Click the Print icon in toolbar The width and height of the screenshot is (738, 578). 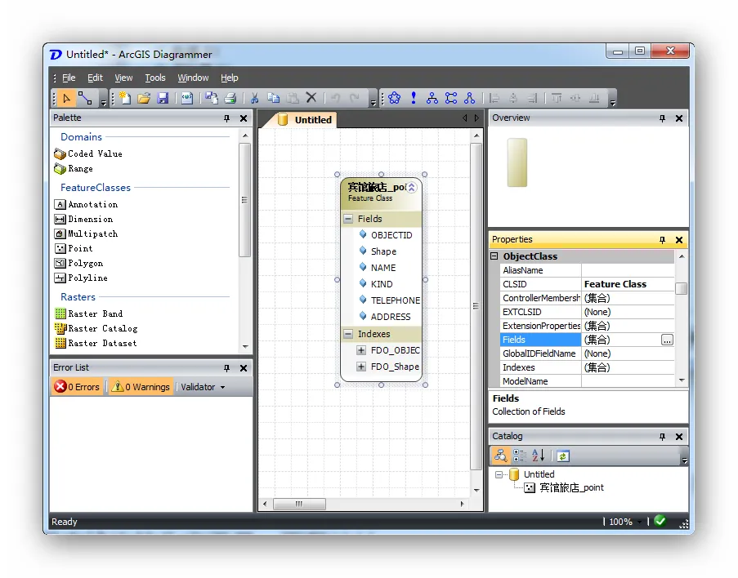pos(230,99)
